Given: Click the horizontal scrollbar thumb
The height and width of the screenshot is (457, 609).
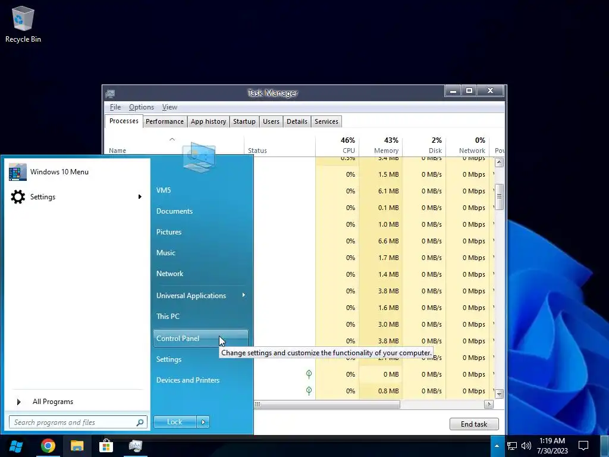Looking at the screenshot, I should [x=327, y=404].
